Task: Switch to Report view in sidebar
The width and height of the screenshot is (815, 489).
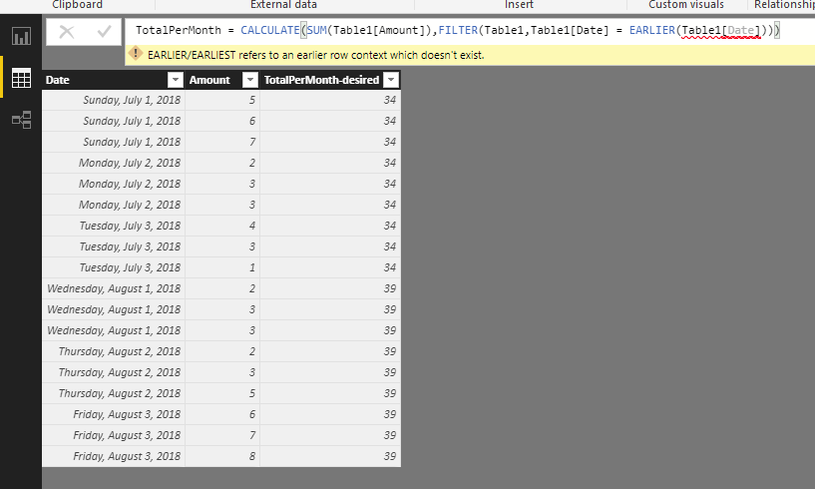Action: (21, 36)
